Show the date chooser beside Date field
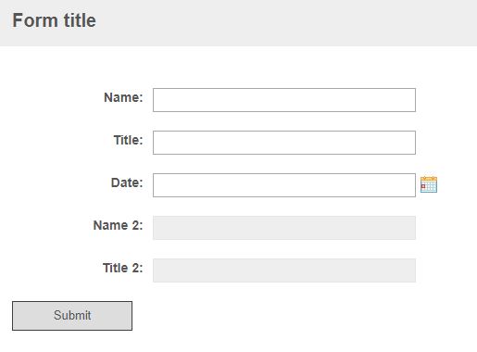Image resolution: width=477 pixels, height=352 pixels. pos(429,184)
